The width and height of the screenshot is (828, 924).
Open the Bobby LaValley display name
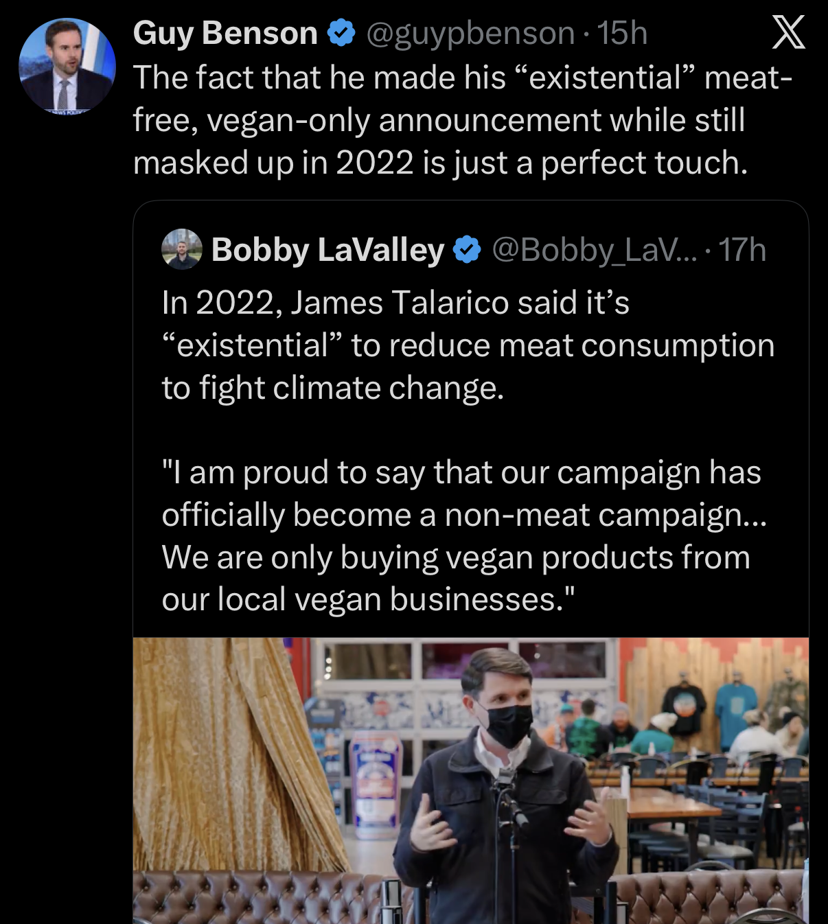click(x=327, y=250)
